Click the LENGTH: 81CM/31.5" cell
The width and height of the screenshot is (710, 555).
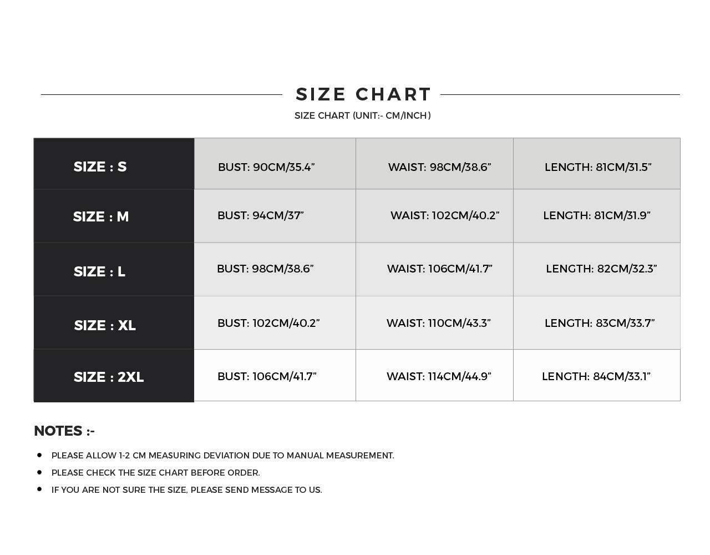[x=598, y=167]
